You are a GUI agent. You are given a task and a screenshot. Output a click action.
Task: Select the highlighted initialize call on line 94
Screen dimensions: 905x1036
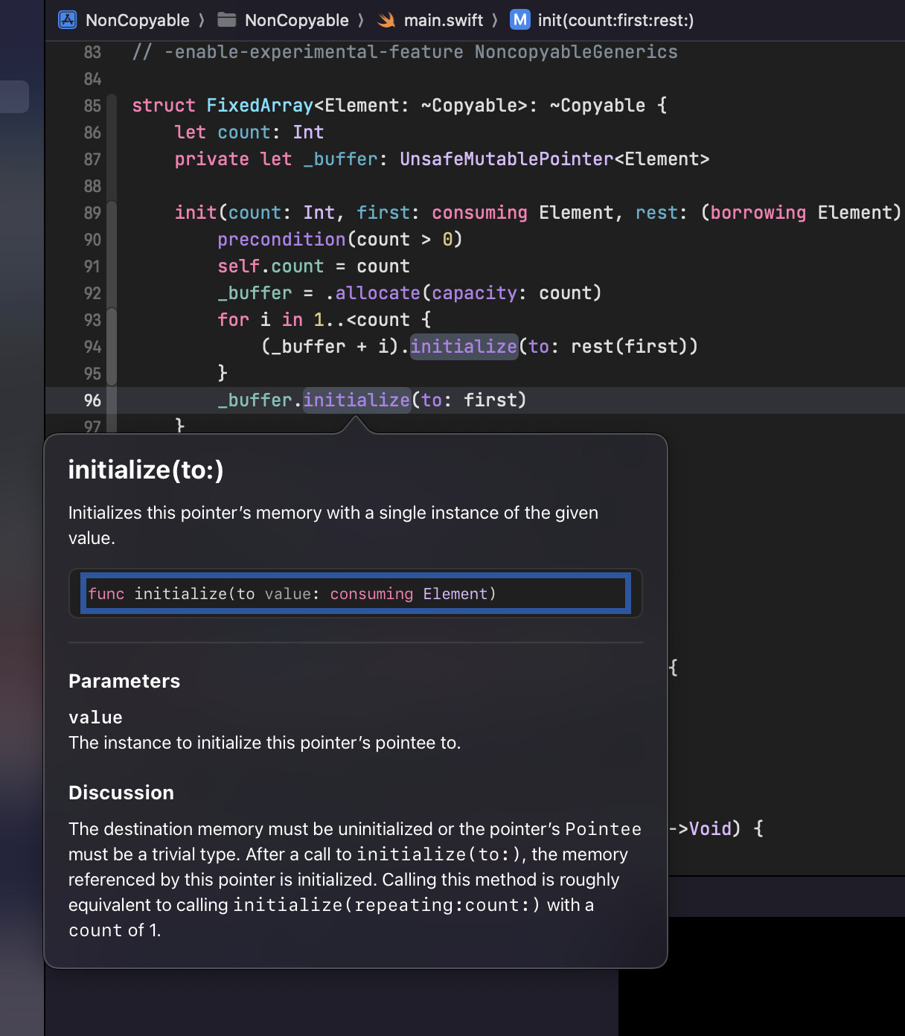tap(463, 346)
